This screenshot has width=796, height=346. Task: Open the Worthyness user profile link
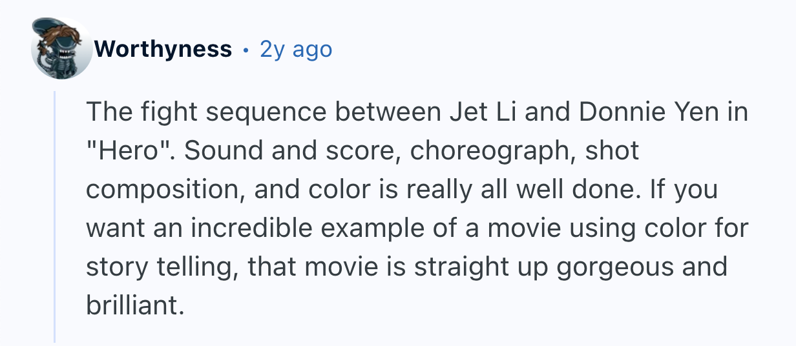pyautogui.click(x=162, y=49)
